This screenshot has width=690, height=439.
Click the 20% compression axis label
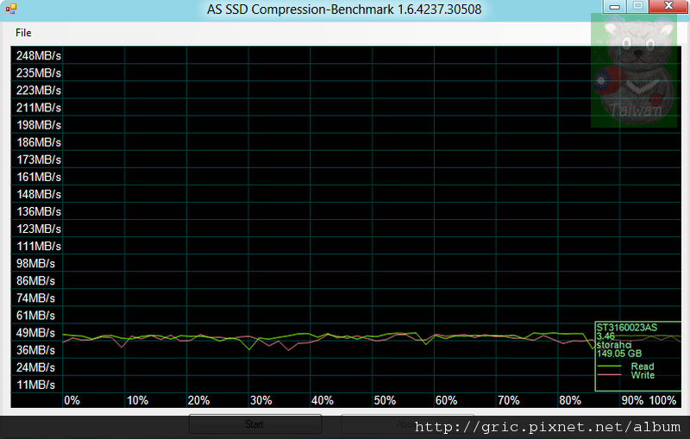click(198, 400)
